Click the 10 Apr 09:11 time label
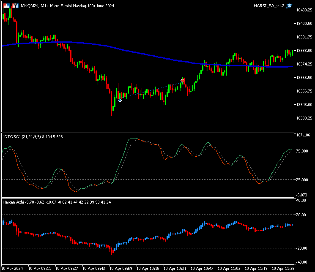Viewport: 315px width, 272px height. (40, 268)
